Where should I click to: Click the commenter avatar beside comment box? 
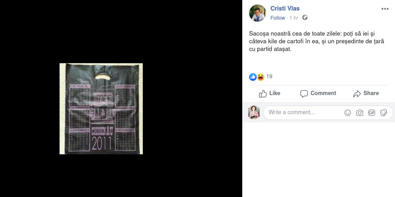[254, 113]
